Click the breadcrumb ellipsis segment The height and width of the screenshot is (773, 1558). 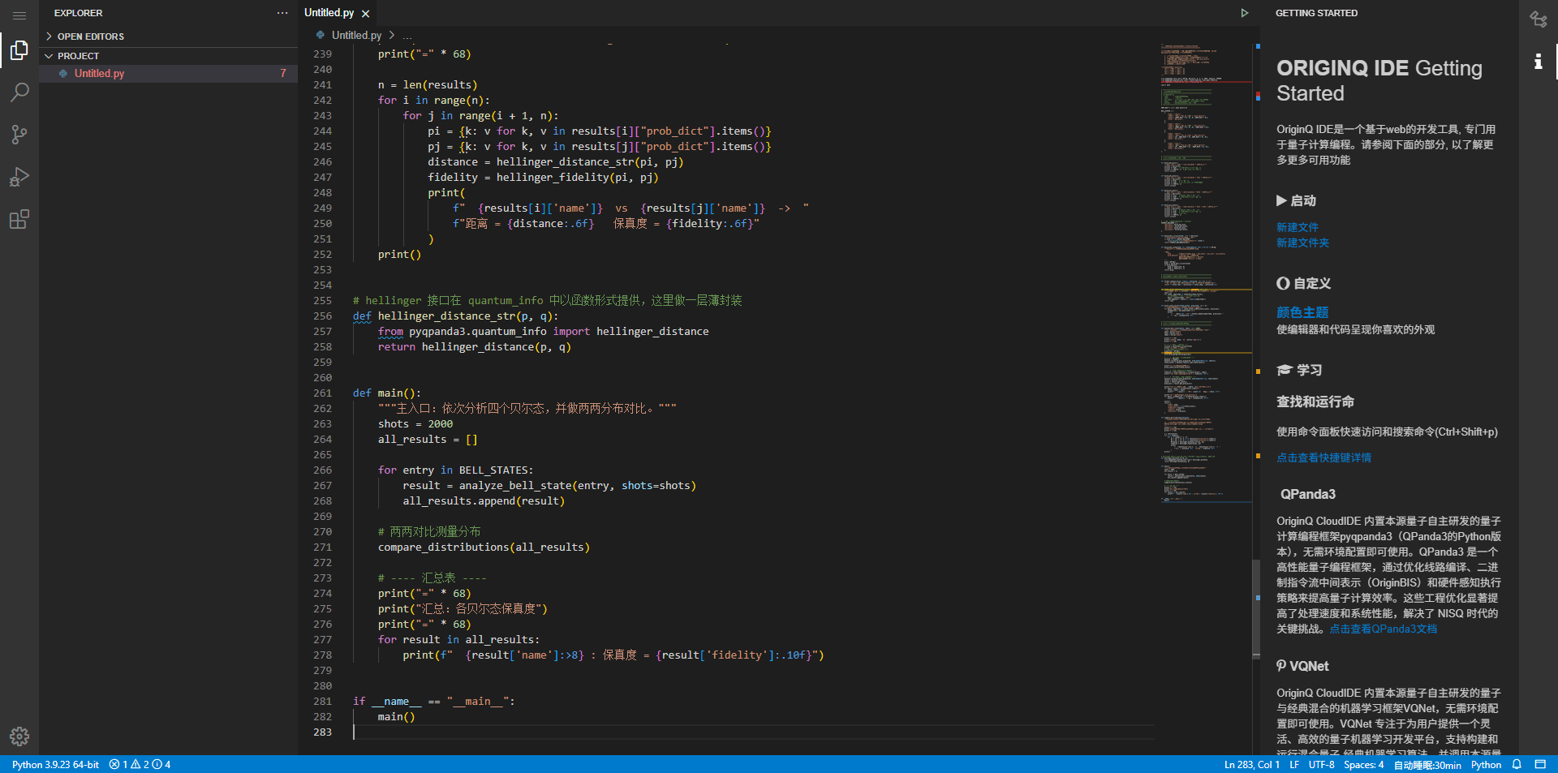point(407,36)
